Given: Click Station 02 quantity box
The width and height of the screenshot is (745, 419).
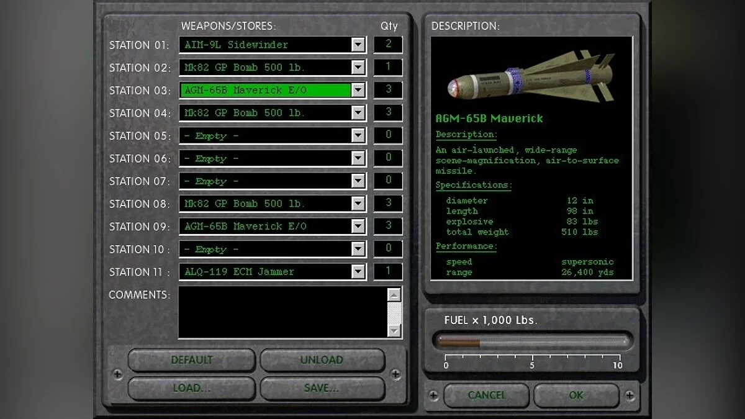Looking at the screenshot, I should tap(388, 67).
